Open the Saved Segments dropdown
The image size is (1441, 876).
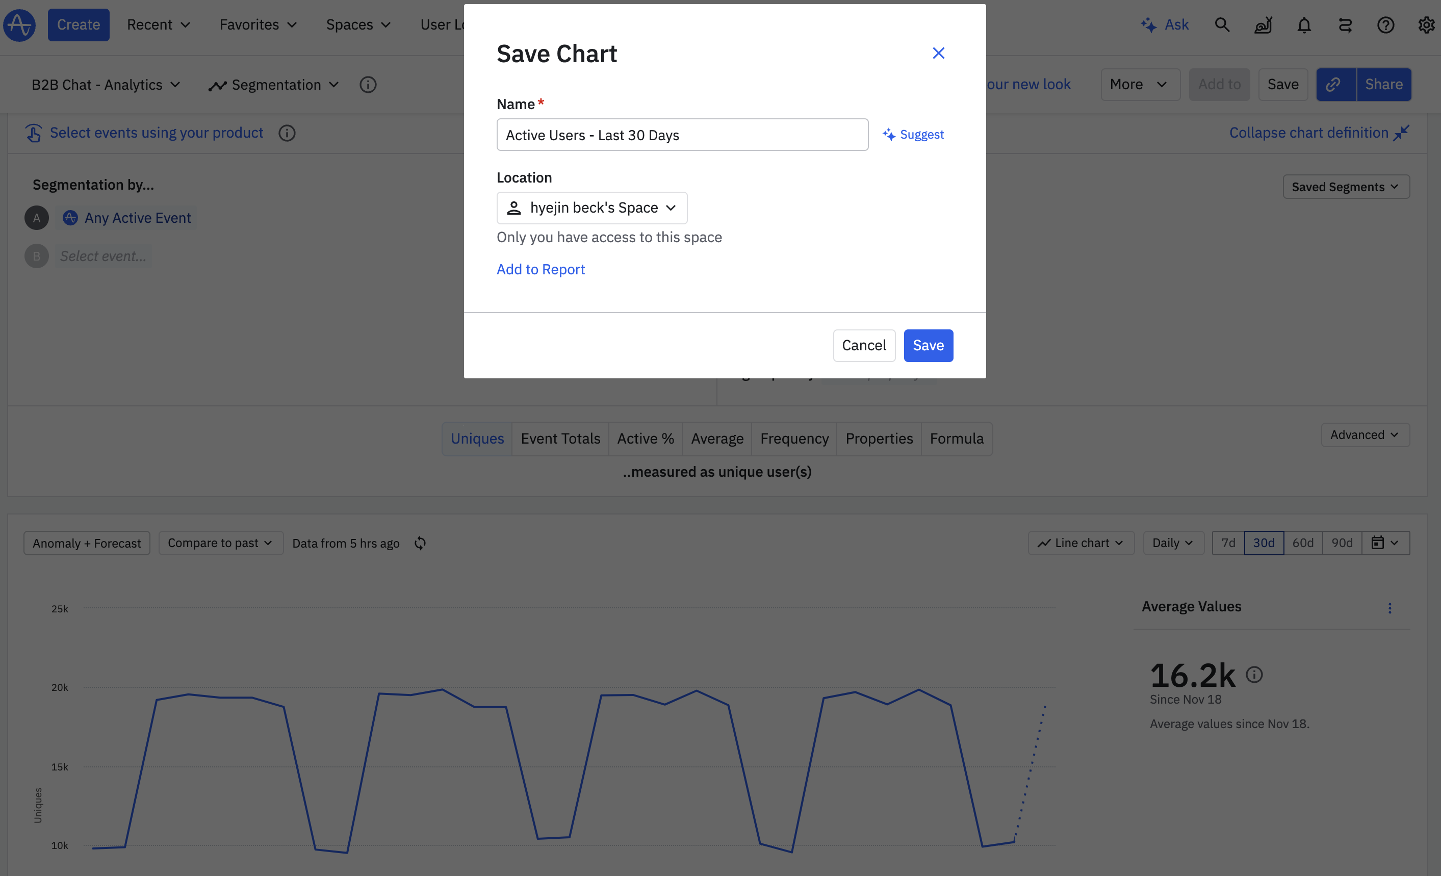tap(1346, 187)
